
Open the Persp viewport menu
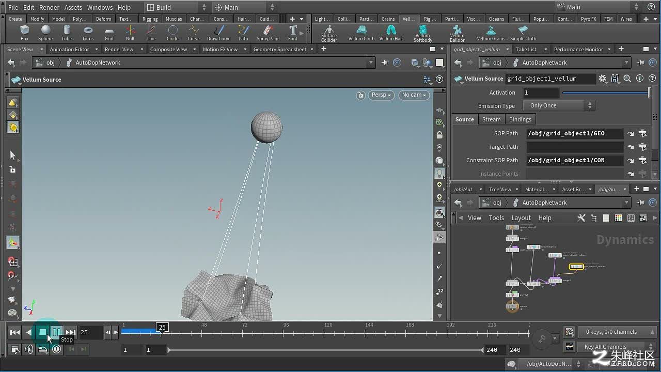coord(382,95)
